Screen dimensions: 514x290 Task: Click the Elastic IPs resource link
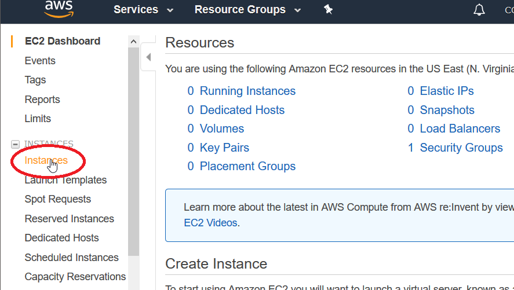[x=447, y=91]
